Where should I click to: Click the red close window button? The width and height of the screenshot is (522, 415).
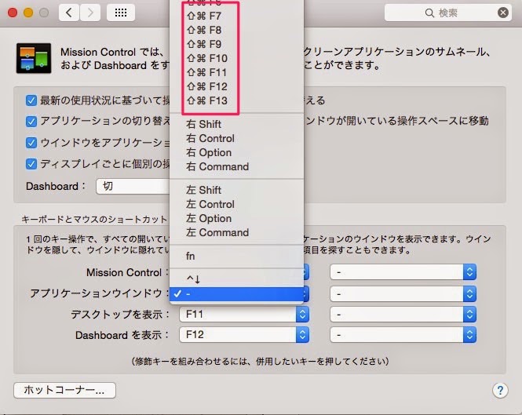click(13, 13)
